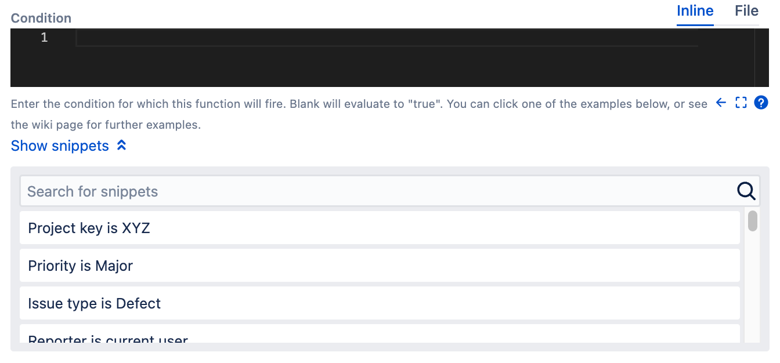Click the Condition field label
Viewport: 780px width, 363px height.
click(41, 18)
